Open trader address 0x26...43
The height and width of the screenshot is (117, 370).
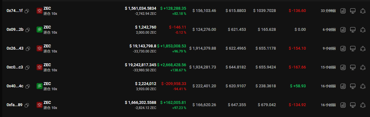(15, 49)
